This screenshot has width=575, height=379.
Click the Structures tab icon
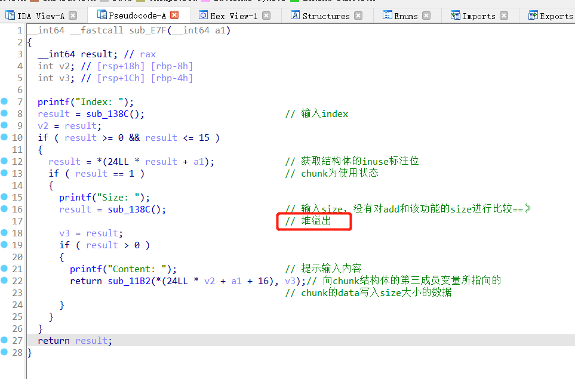295,15
